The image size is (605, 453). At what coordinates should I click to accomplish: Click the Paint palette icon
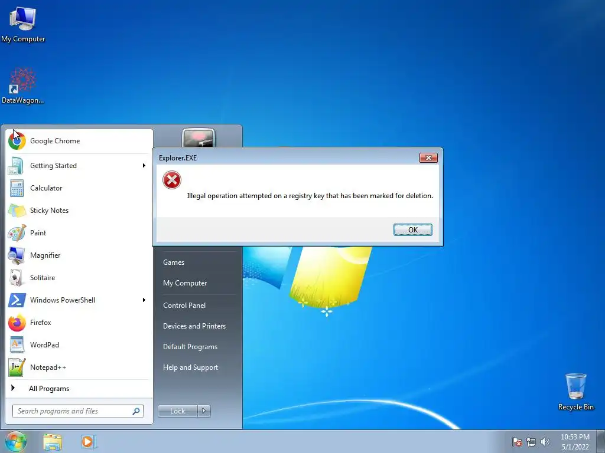click(x=17, y=233)
